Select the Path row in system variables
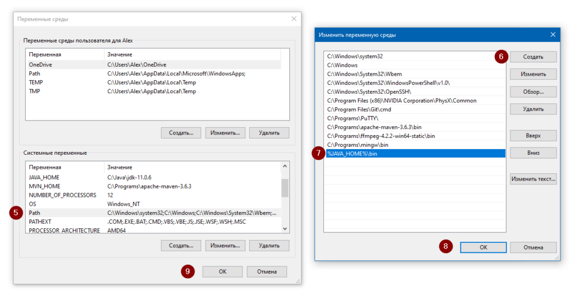 click(152, 213)
